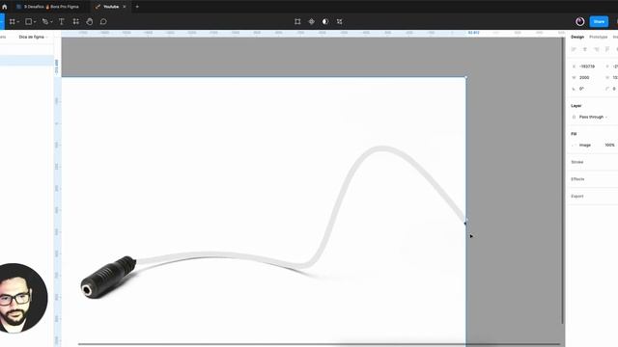Image resolution: width=618 pixels, height=347 pixels.
Task: Open the Dica de figma page dropdown
Action: tap(33, 37)
